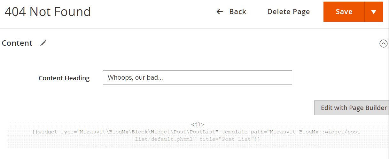Save the 404 Not Found page

pos(344,12)
